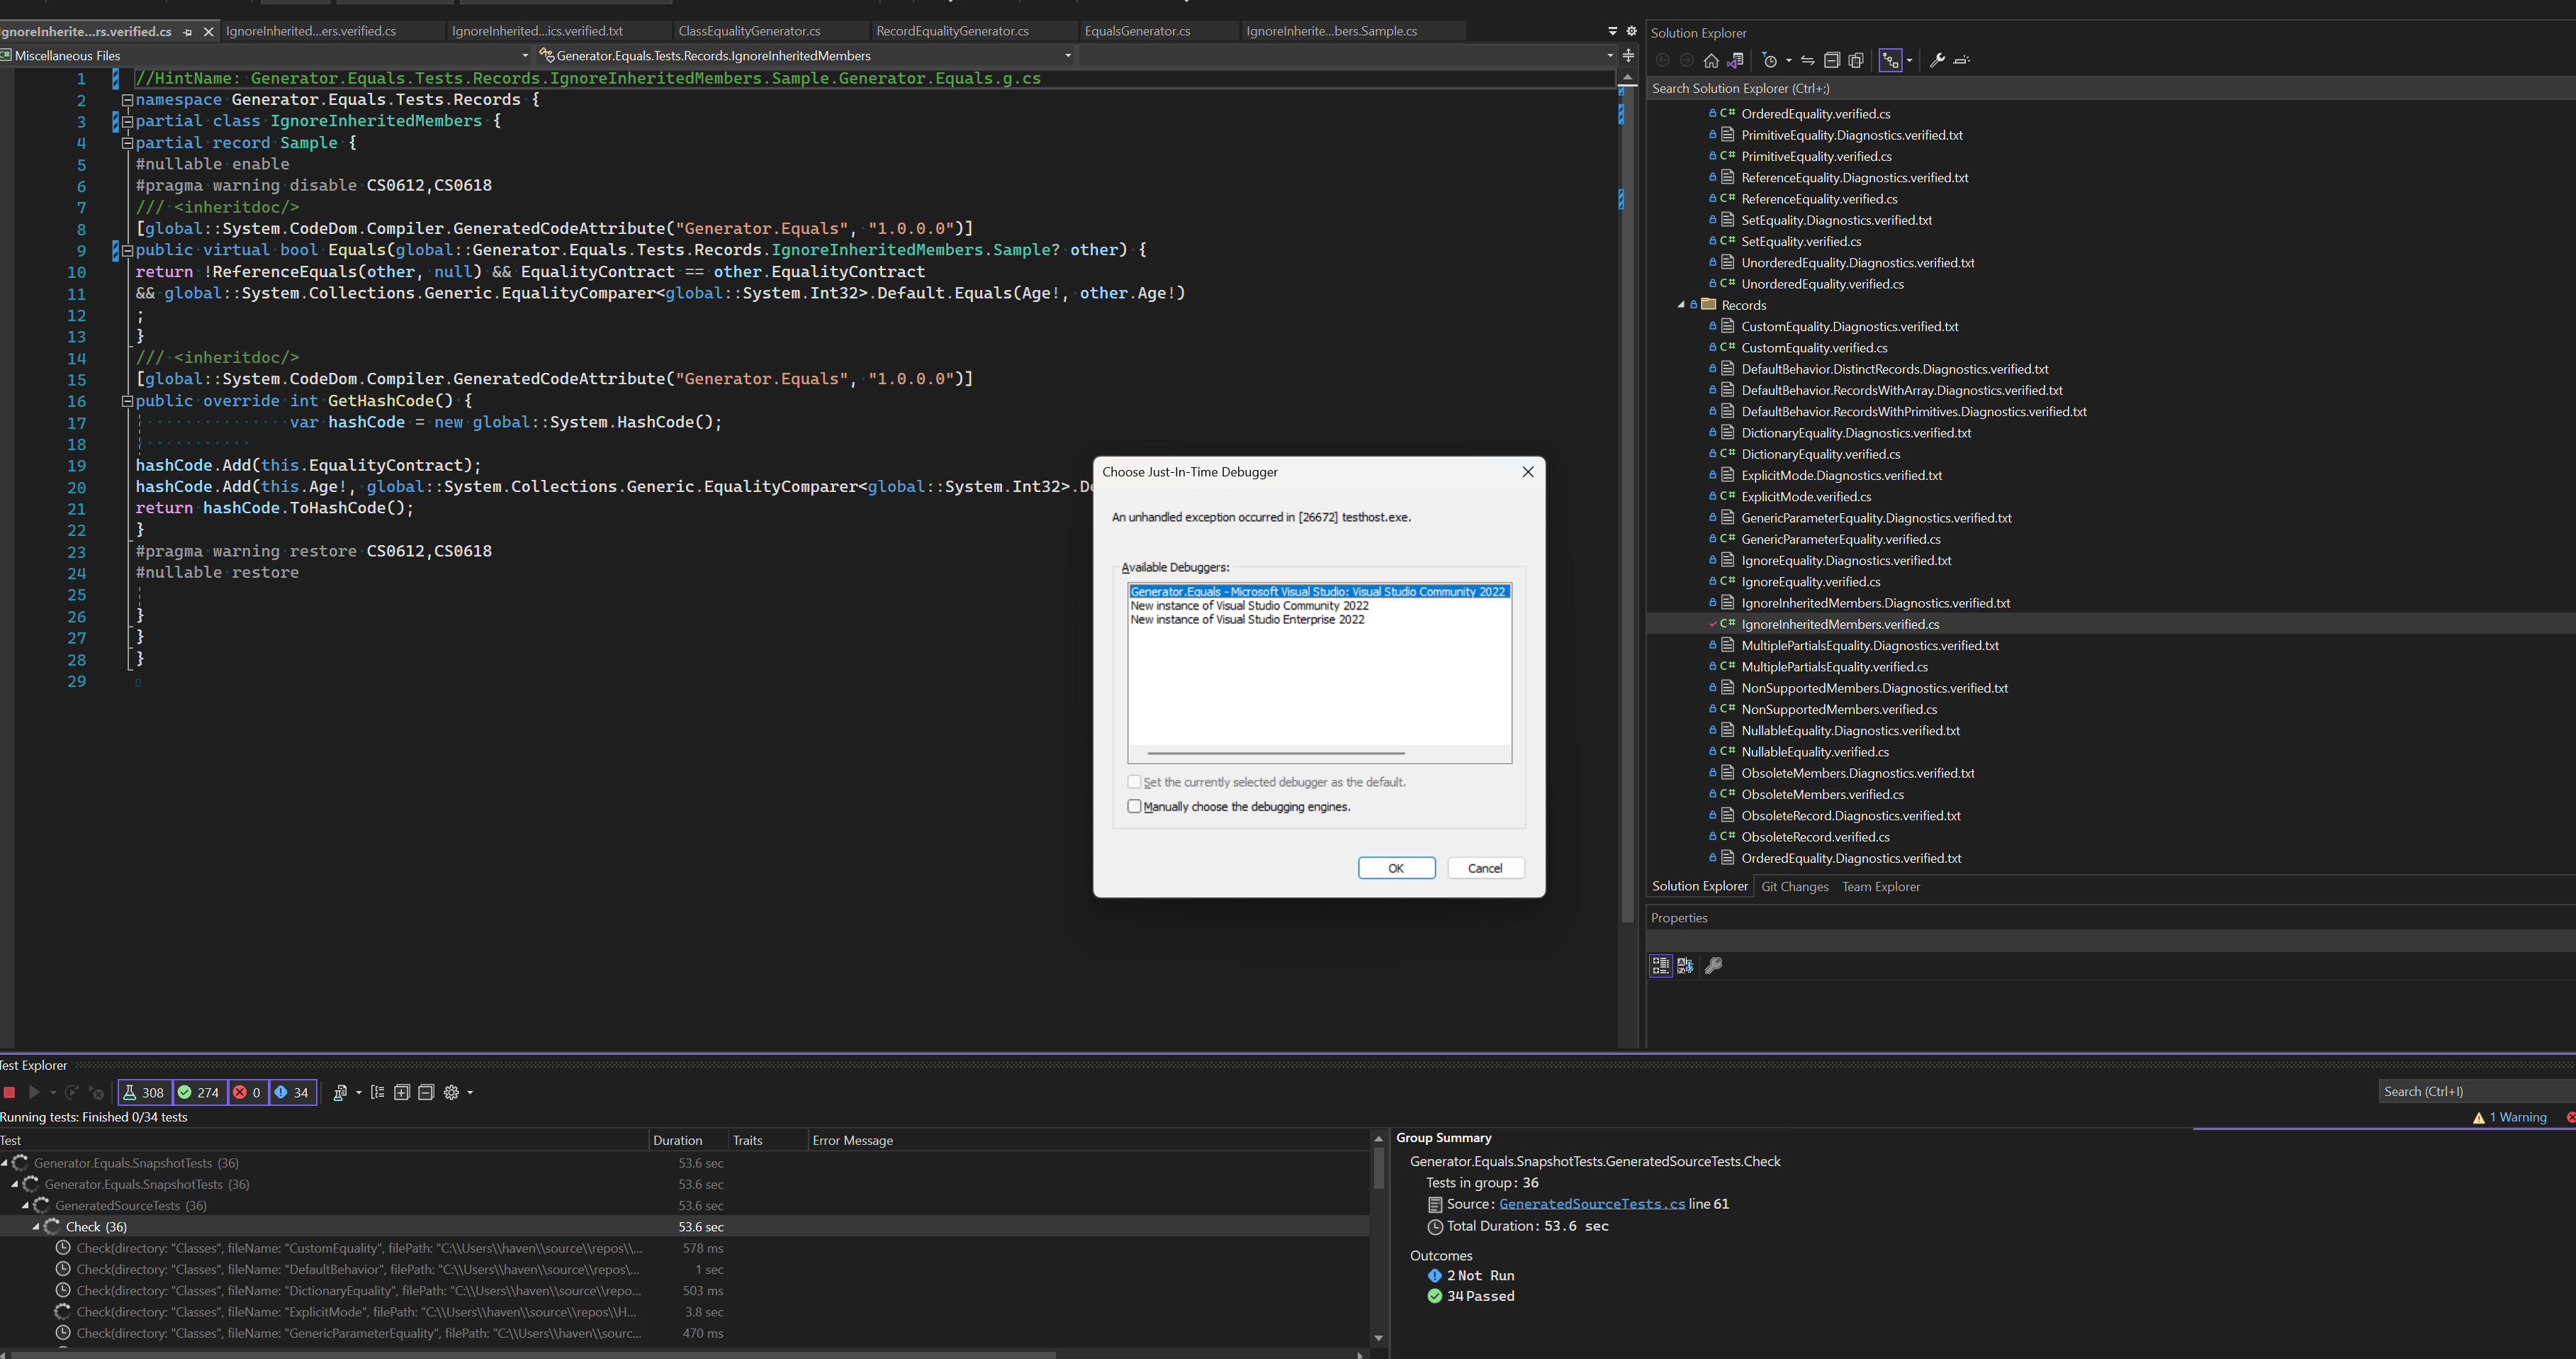Click OK in Just-In-Time Debugger dialog
Viewport: 2576px width, 1359px height.
[1396, 868]
